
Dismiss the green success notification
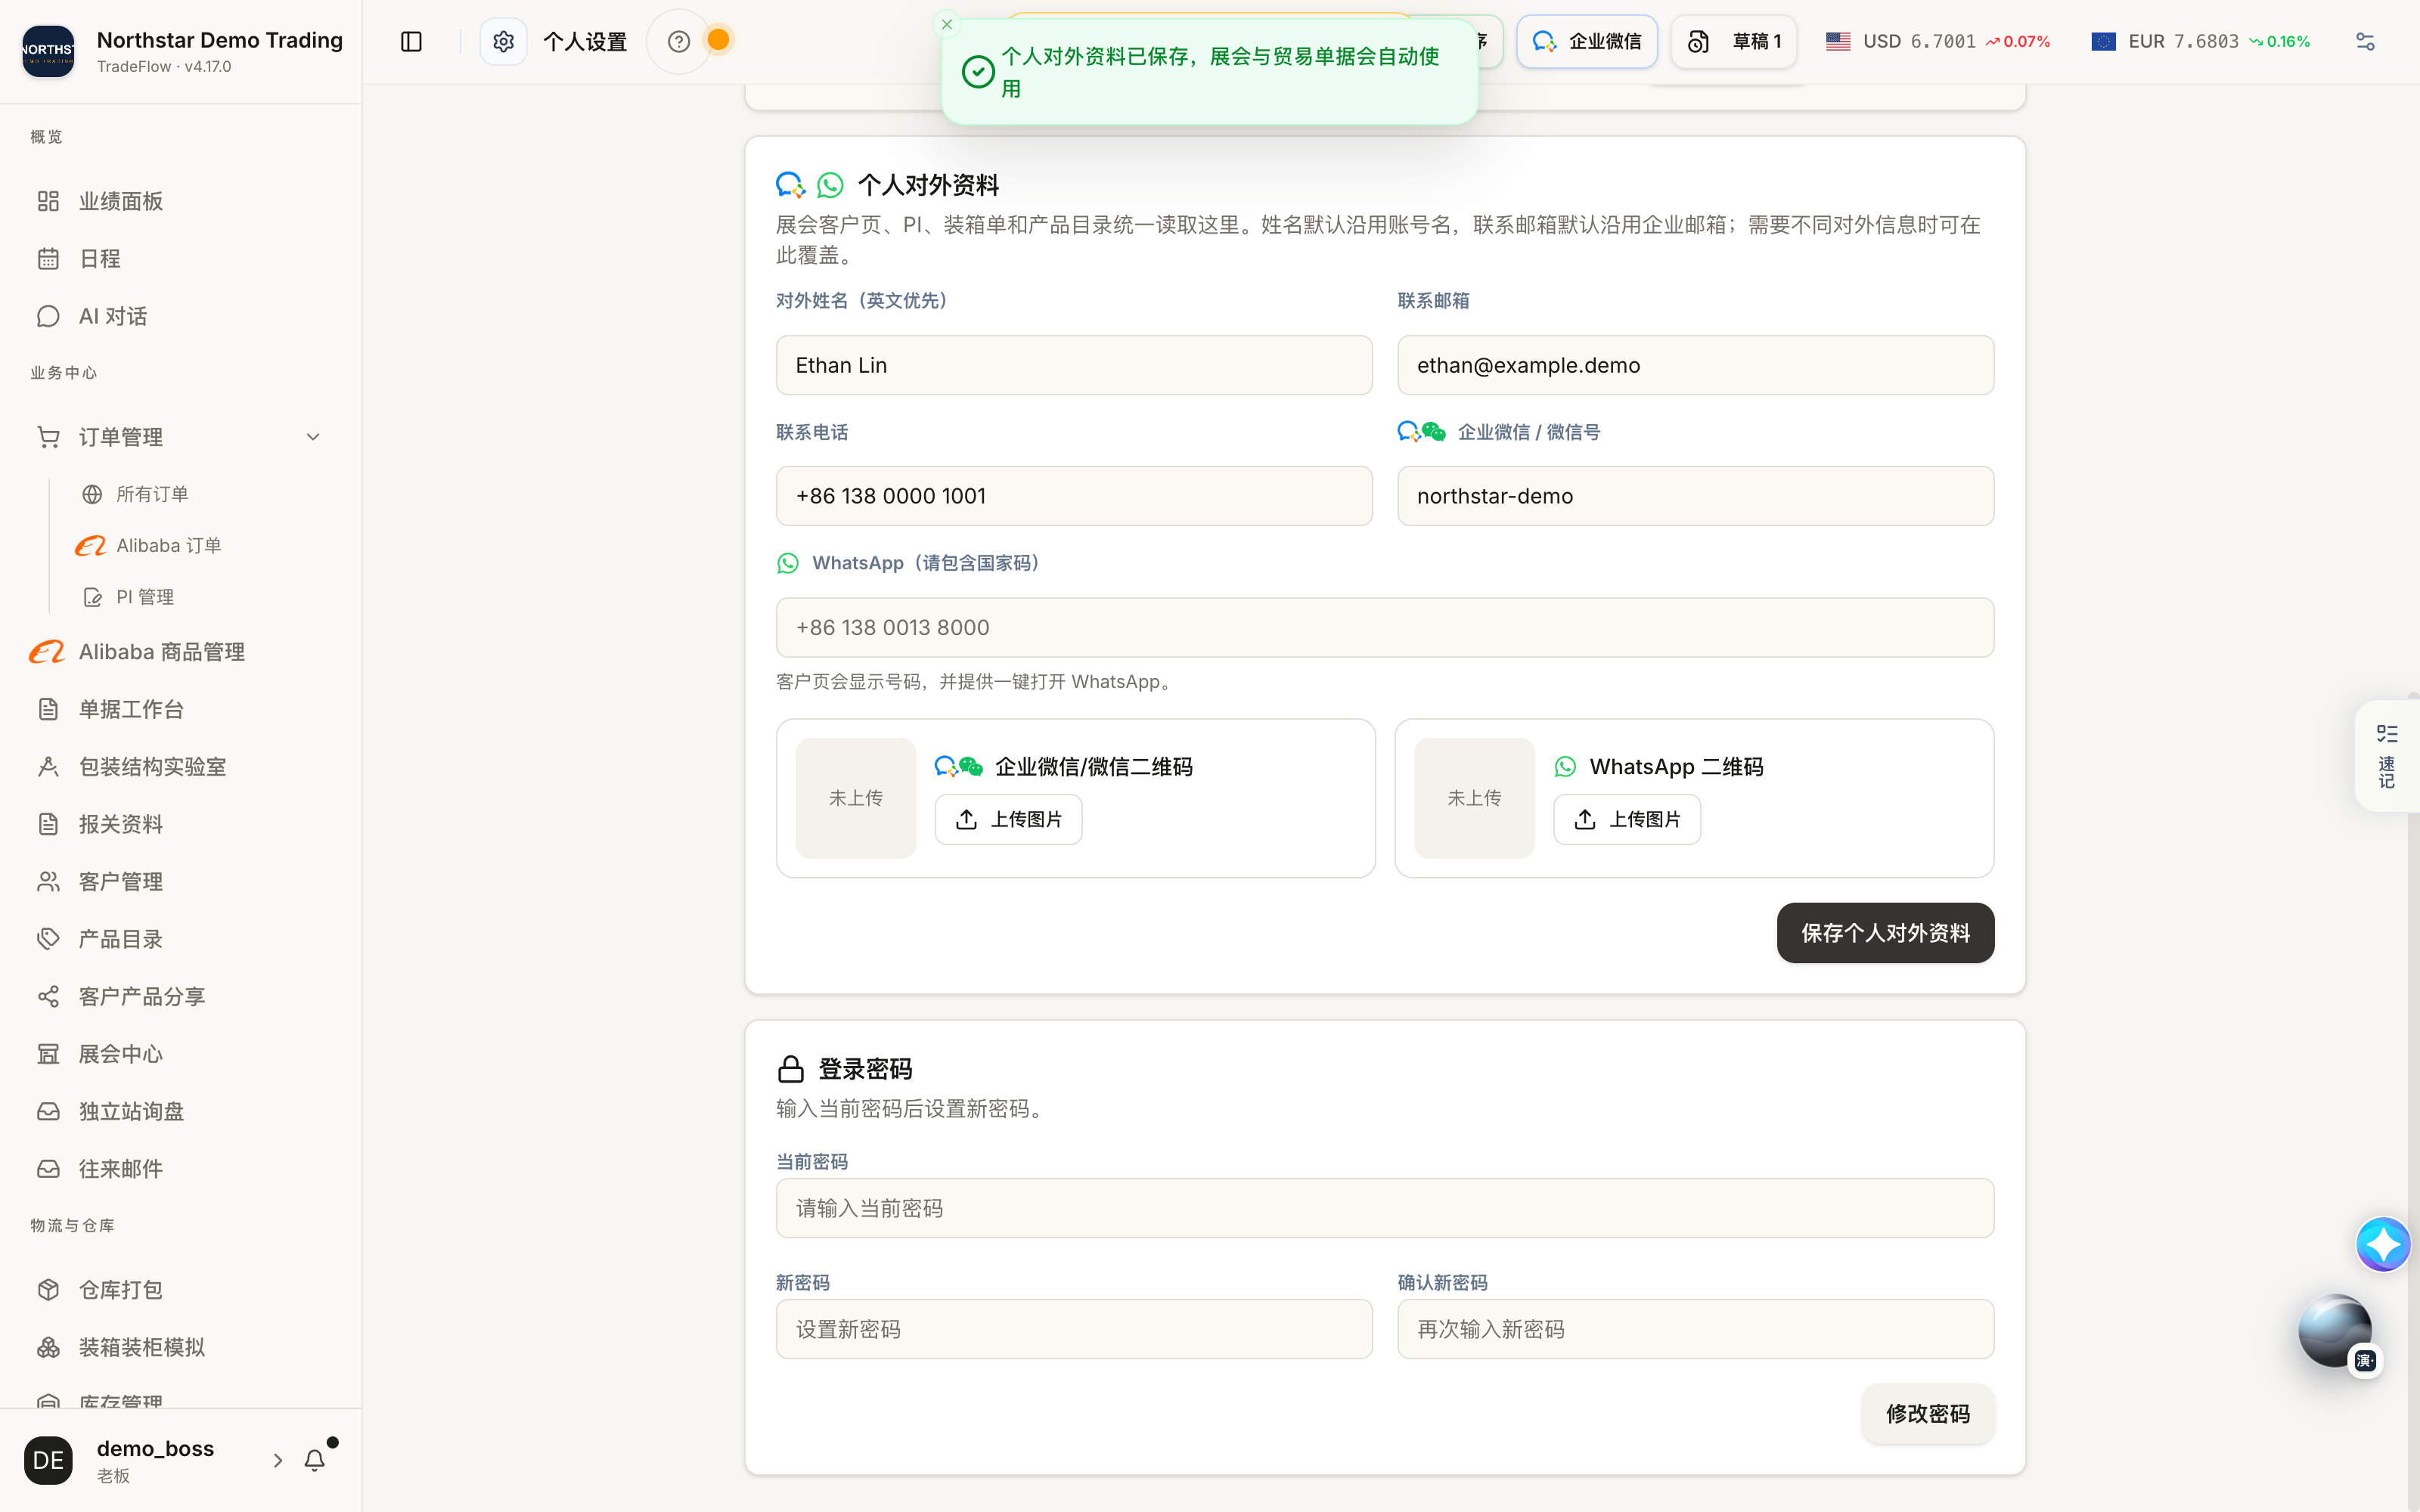tap(947, 24)
